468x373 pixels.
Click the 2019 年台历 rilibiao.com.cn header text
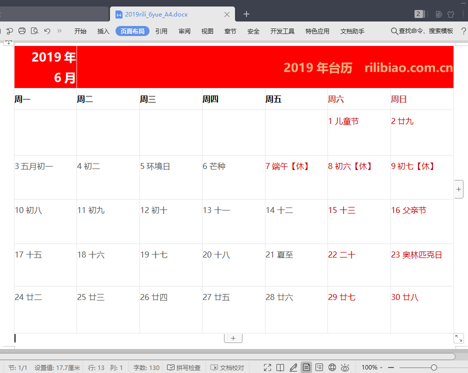tap(368, 67)
